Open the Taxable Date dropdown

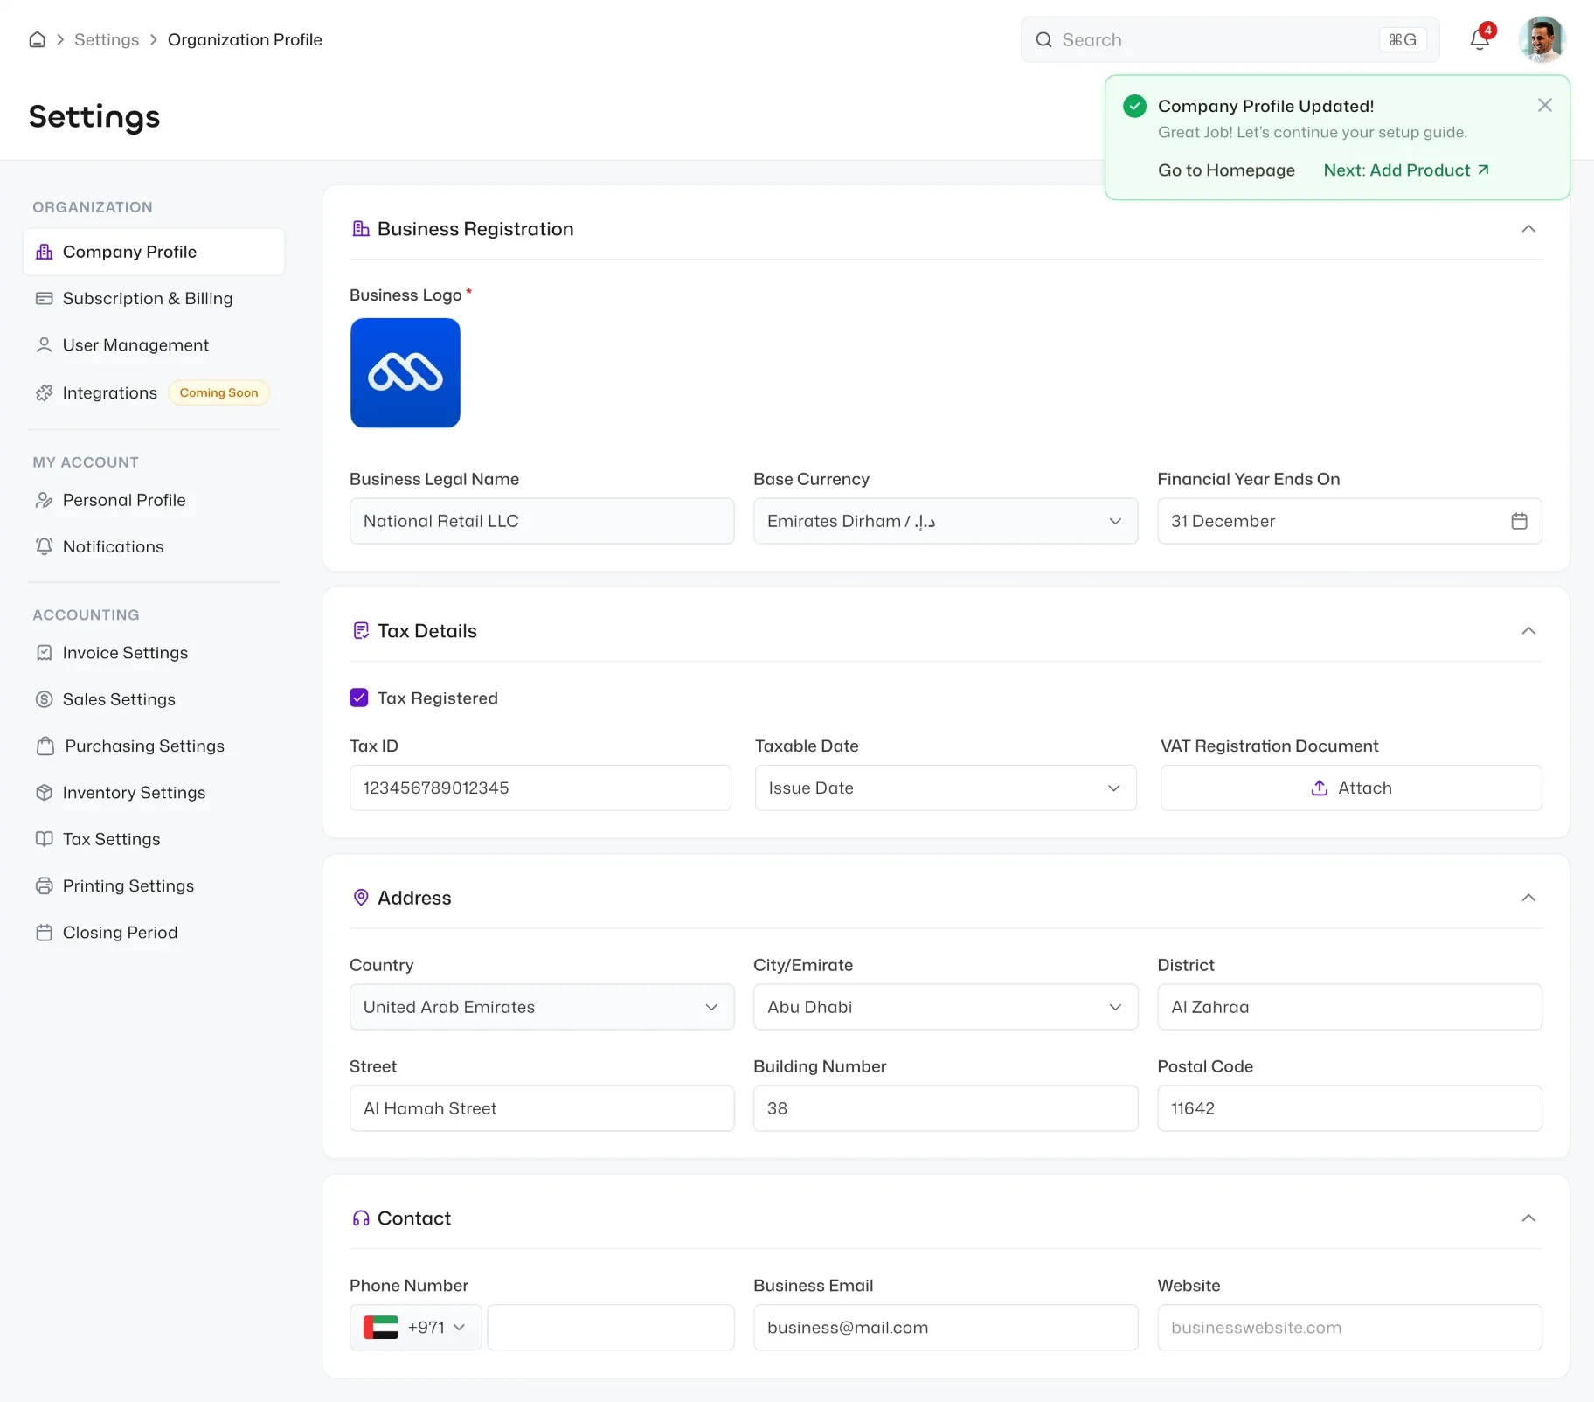946,788
